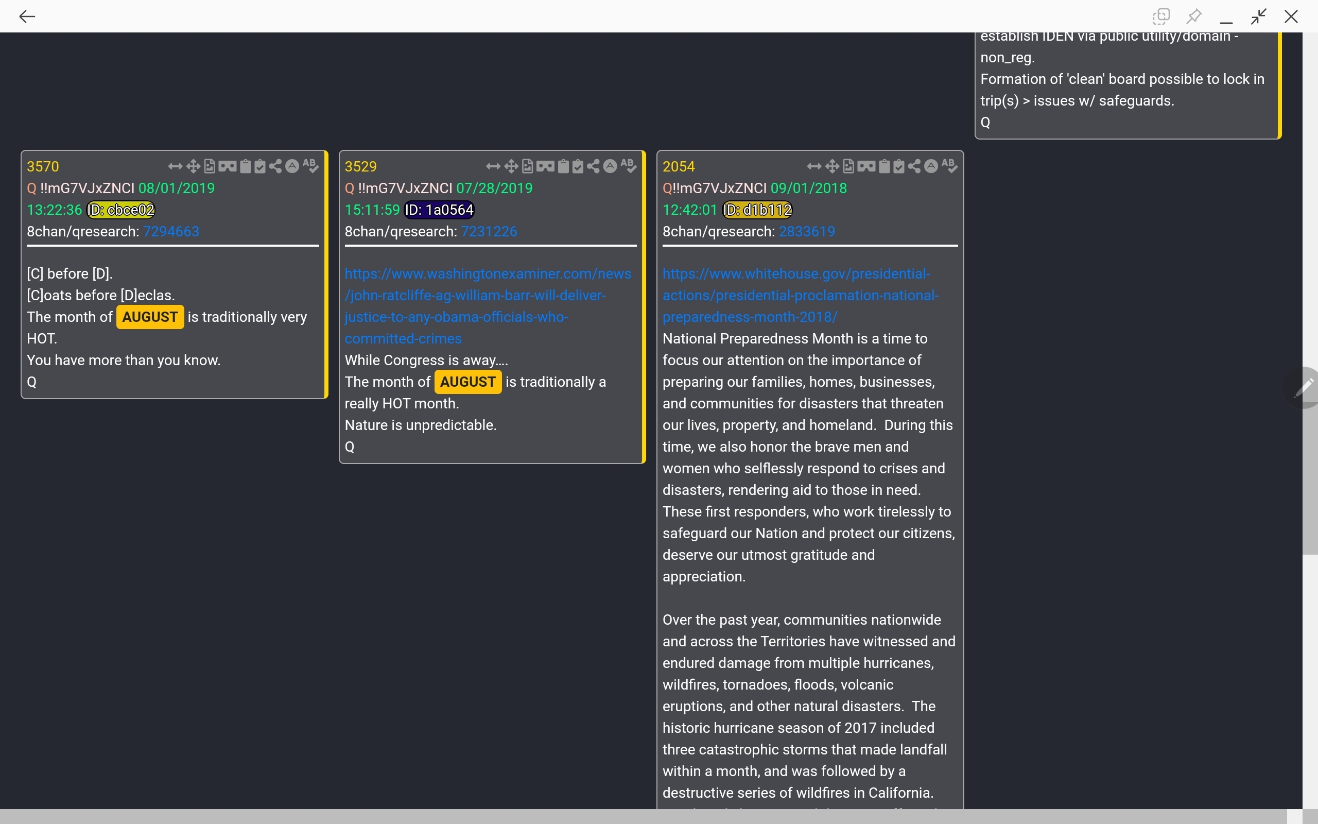This screenshot has width=1318, height=824.
Task: Click highlighted AUGUST in post 3570
Action: point(150,317)
